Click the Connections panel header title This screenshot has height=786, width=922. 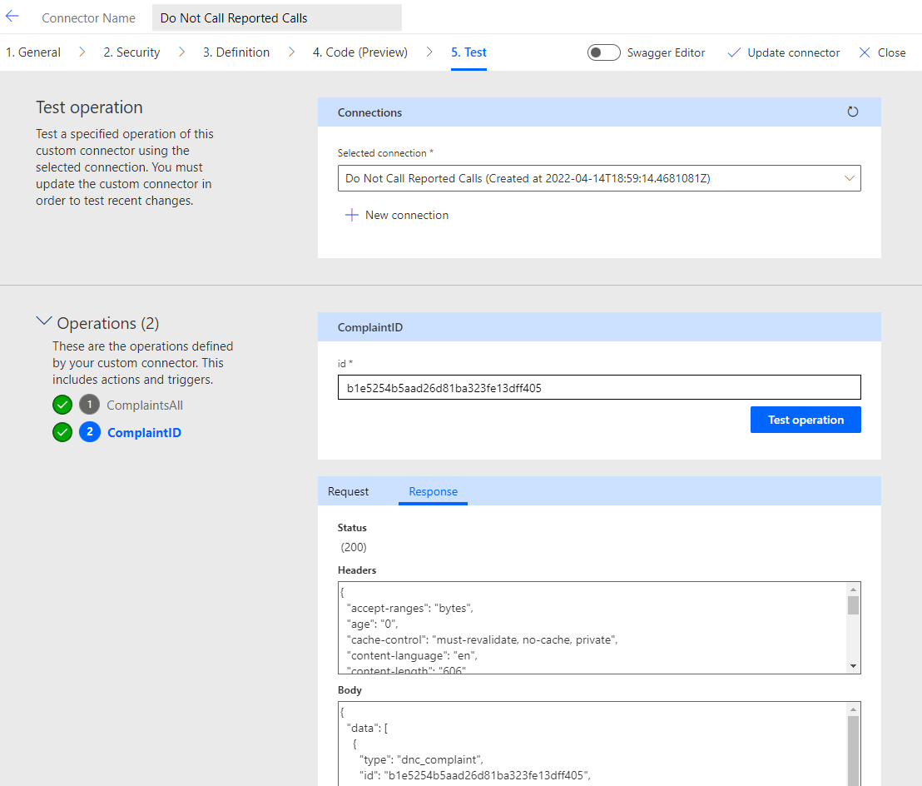point(369,112)
